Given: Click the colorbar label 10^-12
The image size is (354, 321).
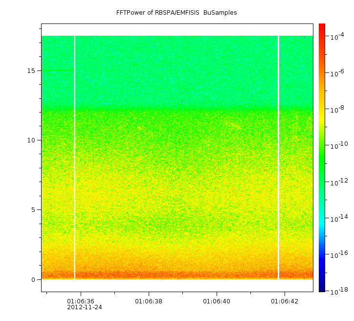Looking at the screenshot, I should tap(339, 183).
